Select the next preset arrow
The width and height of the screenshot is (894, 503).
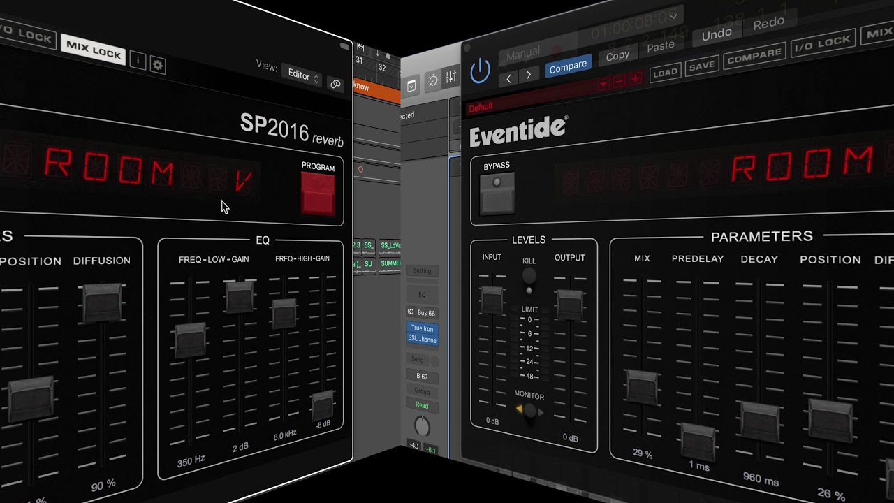(x=528, y=75)
